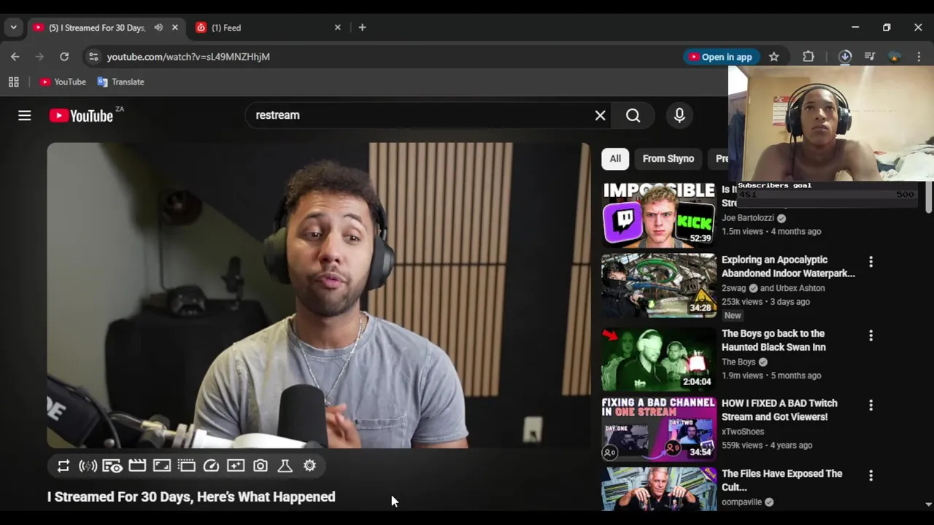Open options menu for HOW I FIXED video

871,405
